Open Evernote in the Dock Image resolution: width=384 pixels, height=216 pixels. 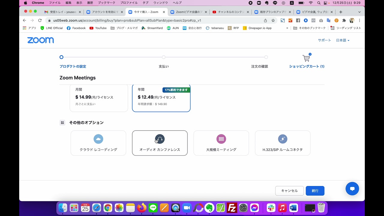[209, 208]
